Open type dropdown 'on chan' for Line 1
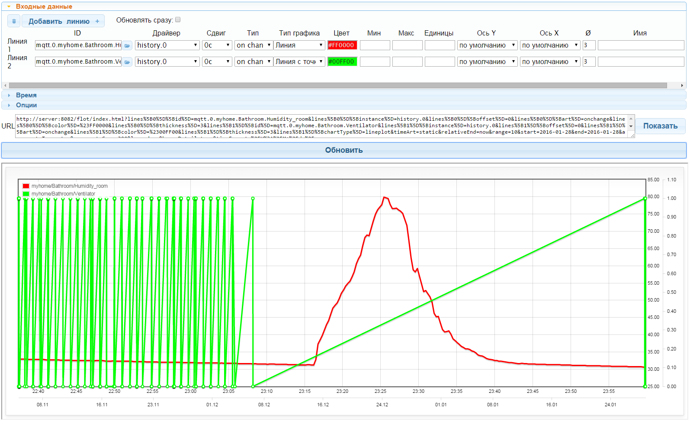This screenshot has height=421, width=690. pyautogui.click(x=254, y=45)
